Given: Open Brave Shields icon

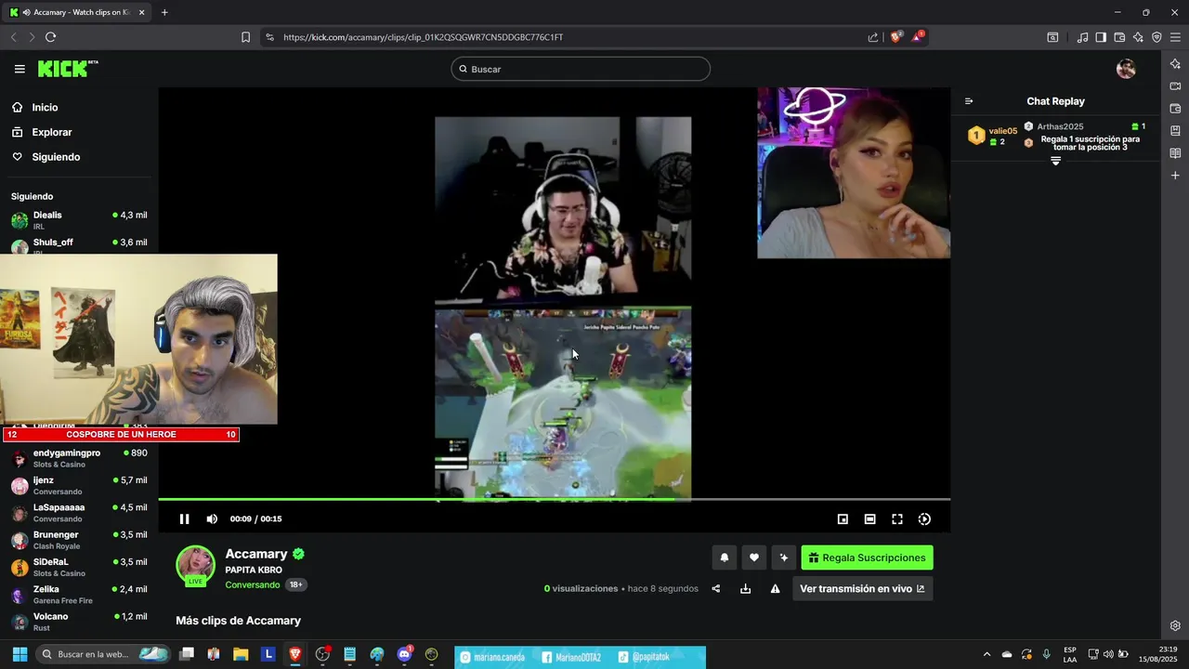Looking at the screenshot, I should [x=896, y=37].
